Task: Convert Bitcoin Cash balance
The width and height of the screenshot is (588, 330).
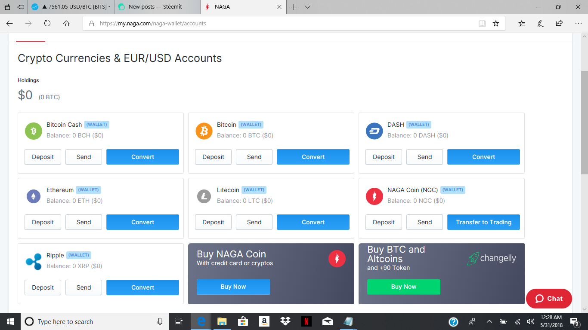Action: pyautogui.click(x=142, y=157)
